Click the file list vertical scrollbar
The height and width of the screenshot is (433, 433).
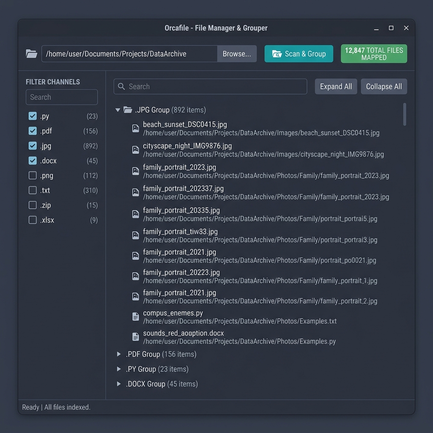pos(405,114)
